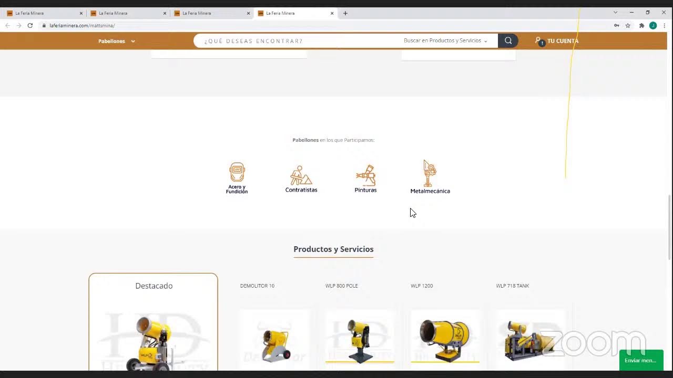Minimize the Chrome window
Image resolution: width=673 pixels, height=378 pixels.
(631, 13)
